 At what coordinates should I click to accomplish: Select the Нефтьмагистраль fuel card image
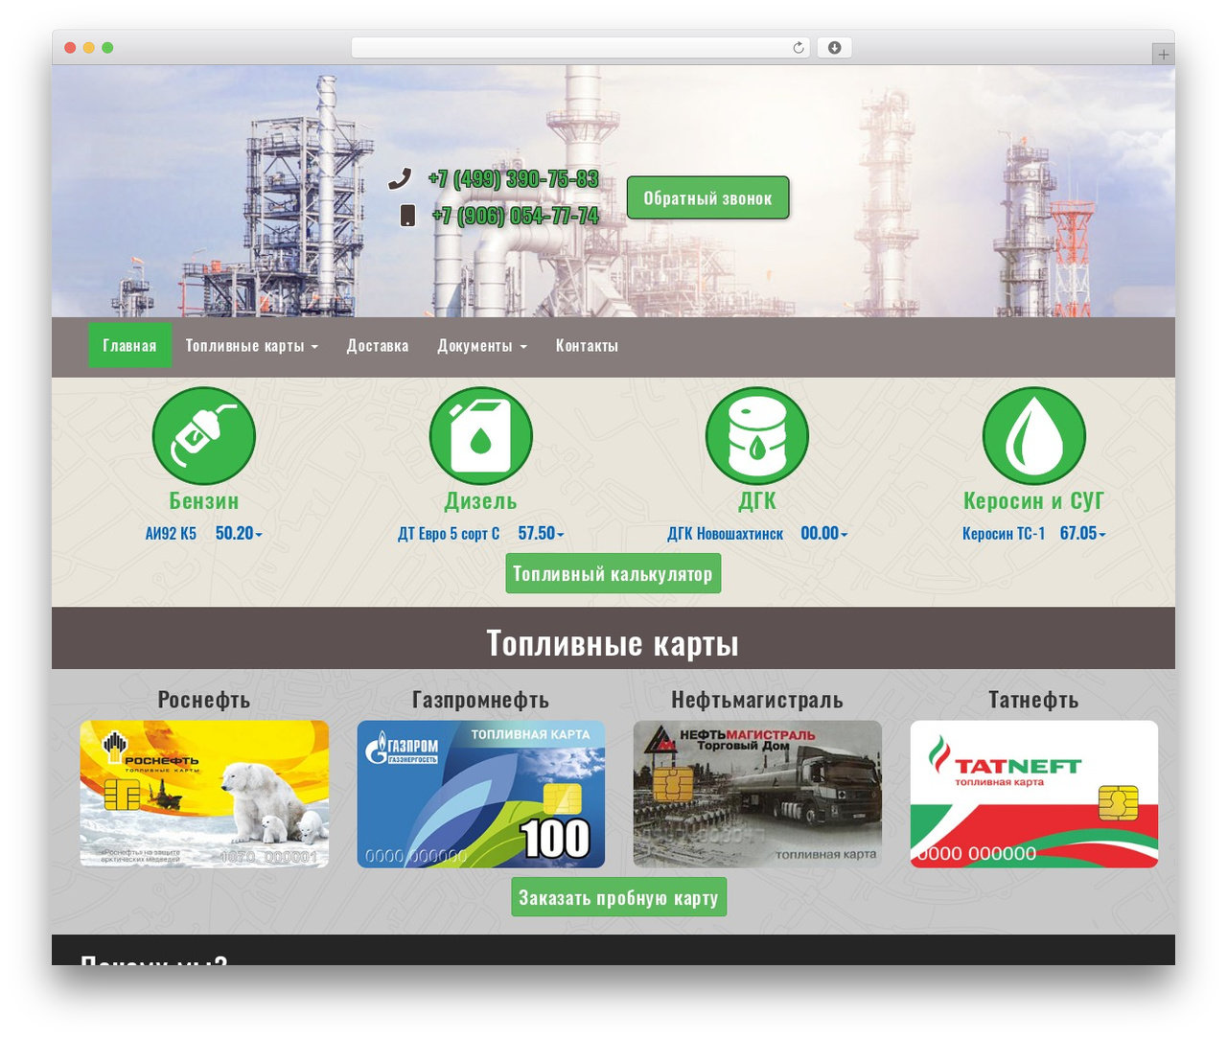(757, 794)
